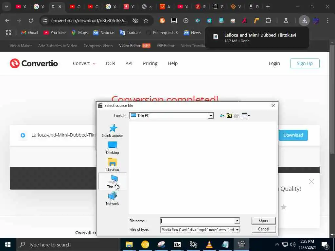Viewport: 335px width, 251px height.
Task: Click the Convertio logo
Action: [x=34, y=63]
